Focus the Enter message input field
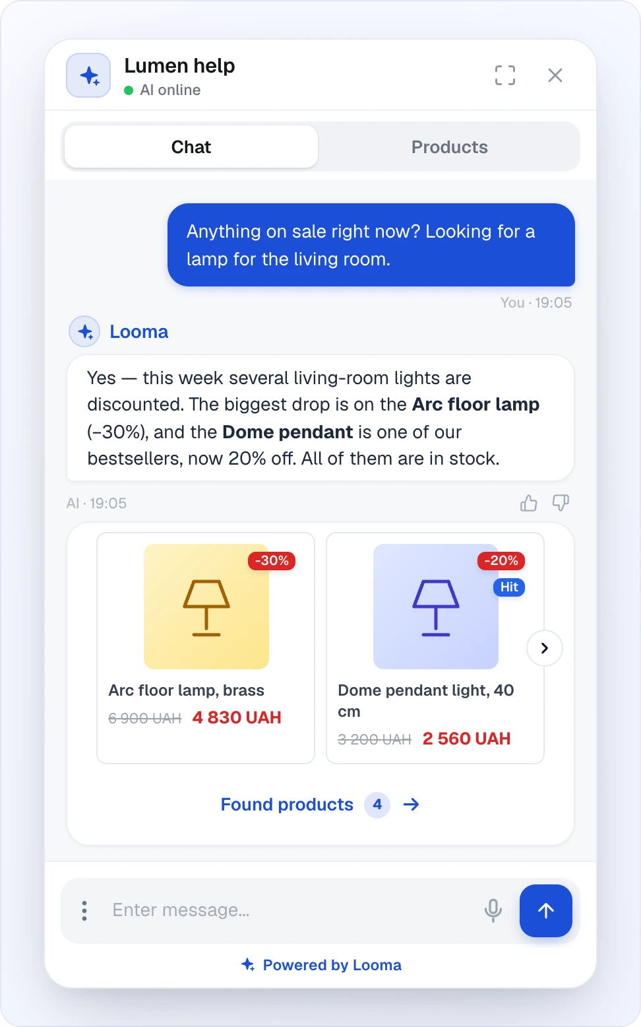Viewport: 641px width, 1027px height. pos(291,911)
